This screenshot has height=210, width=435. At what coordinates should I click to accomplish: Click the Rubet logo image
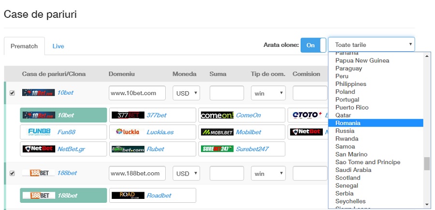pos(128,149)
